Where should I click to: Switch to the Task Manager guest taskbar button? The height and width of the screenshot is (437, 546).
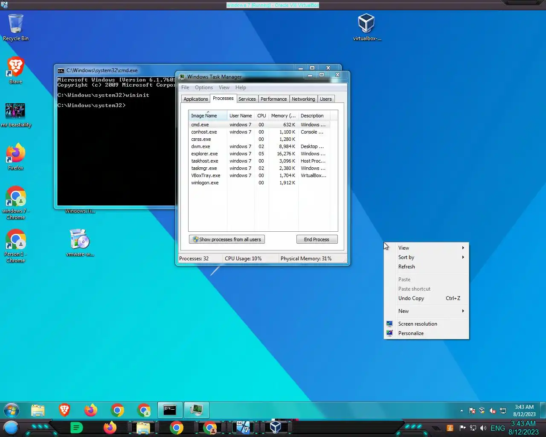click(196, 411)
